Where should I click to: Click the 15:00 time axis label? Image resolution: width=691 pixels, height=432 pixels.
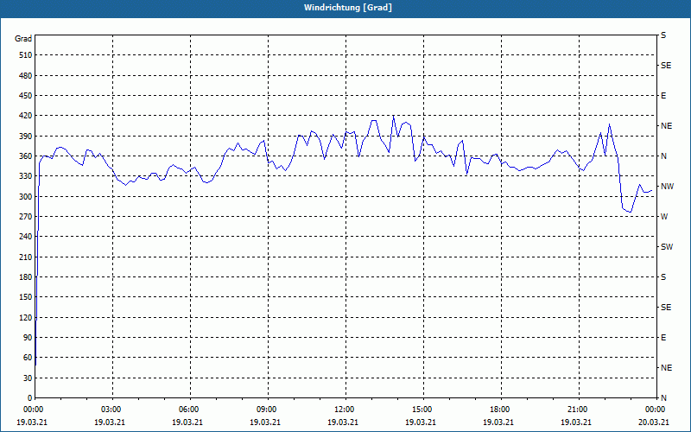click(x=423, y=409)
